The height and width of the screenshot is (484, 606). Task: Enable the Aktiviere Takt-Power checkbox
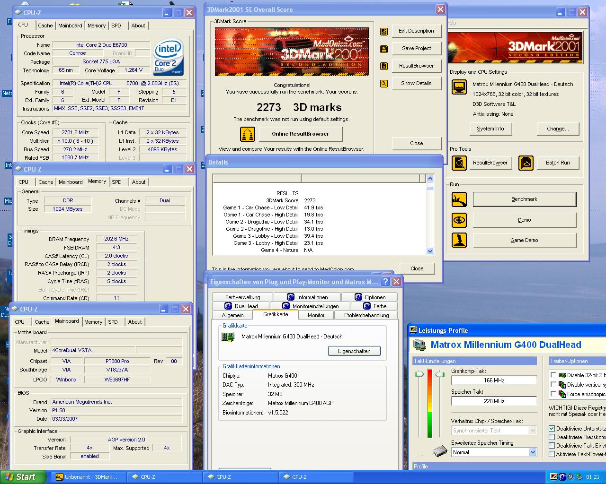point(552,454)
